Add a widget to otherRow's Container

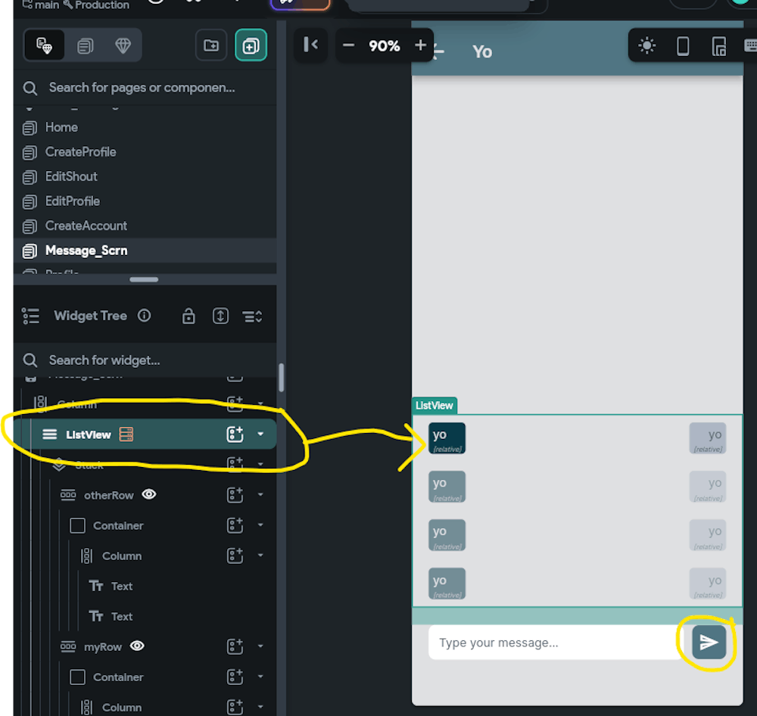click(x=235, y=525)
